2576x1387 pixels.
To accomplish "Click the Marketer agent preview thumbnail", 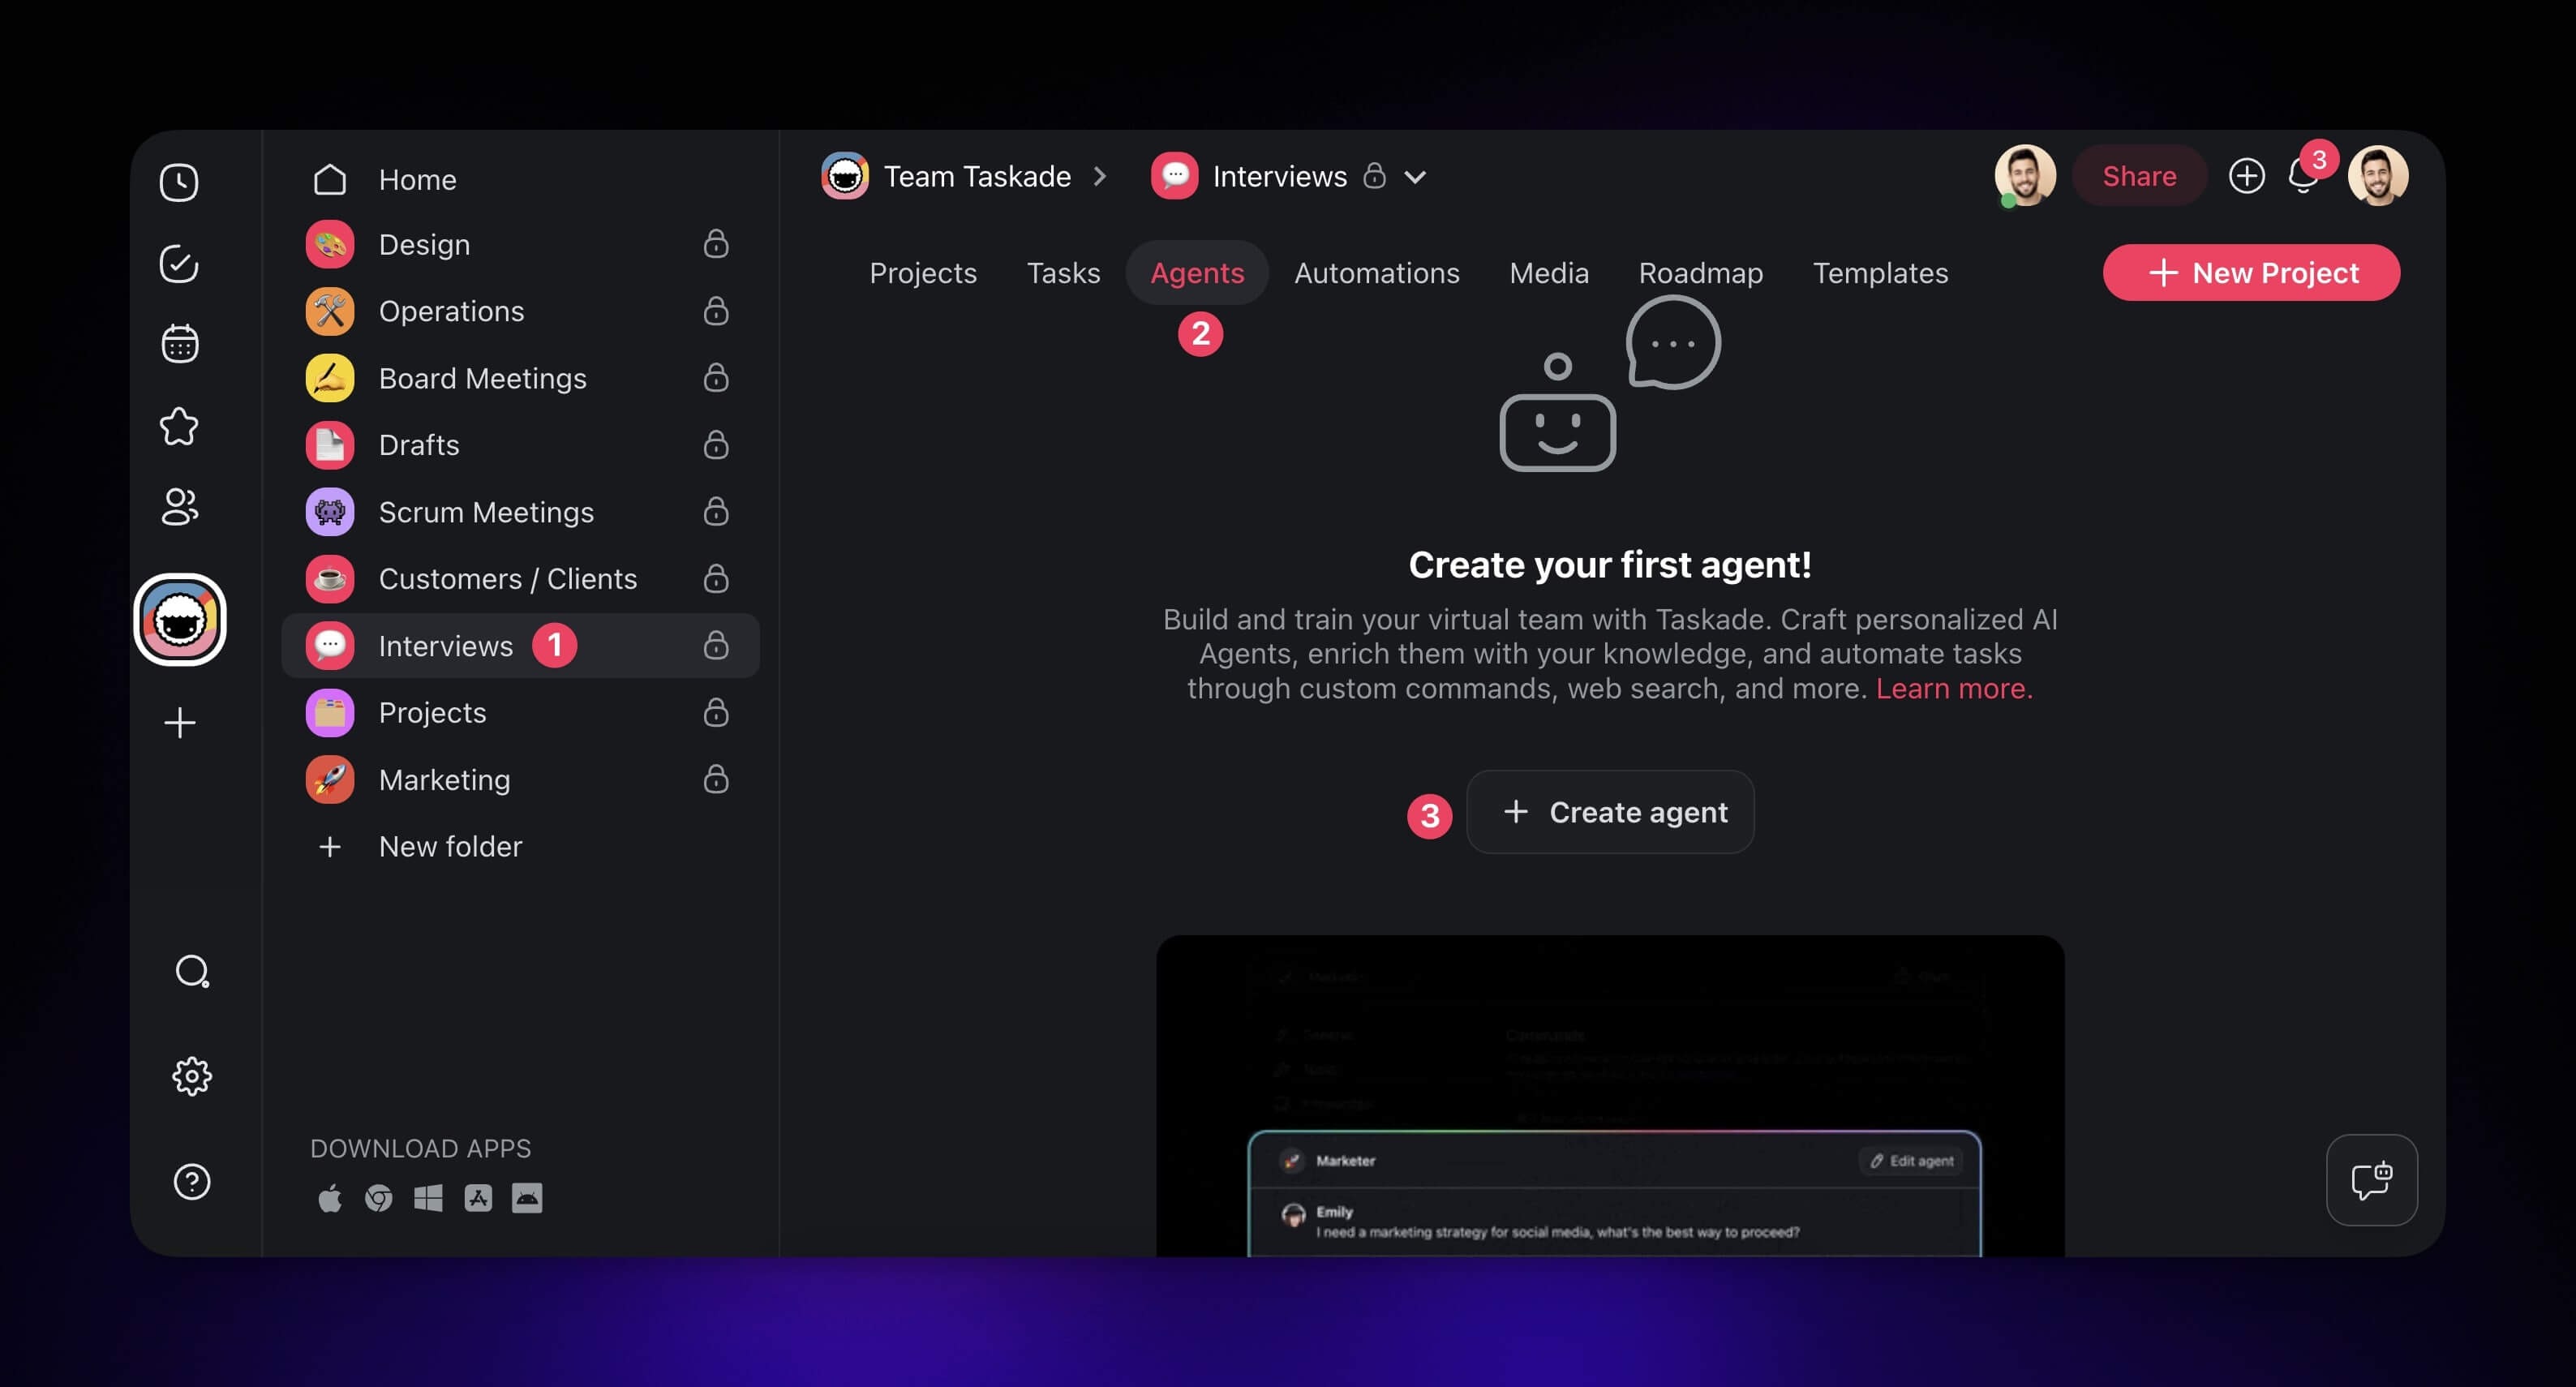I will coord(1610,1095).
